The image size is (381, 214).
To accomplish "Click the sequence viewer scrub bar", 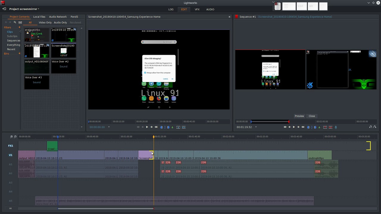I will tap(306, 122).
